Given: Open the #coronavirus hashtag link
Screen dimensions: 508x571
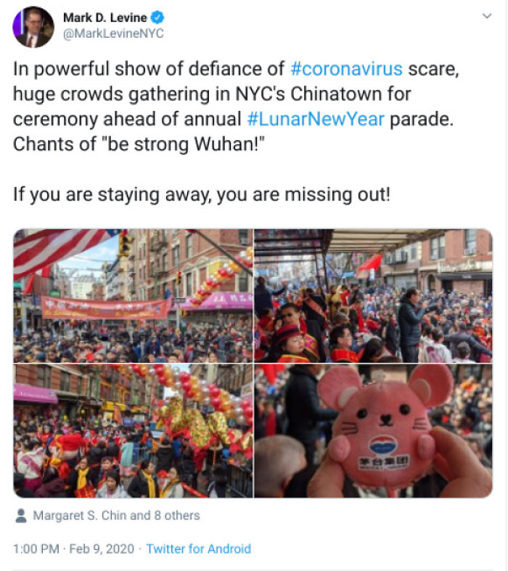Looking at the screenshot, I should tap(346, 69).
